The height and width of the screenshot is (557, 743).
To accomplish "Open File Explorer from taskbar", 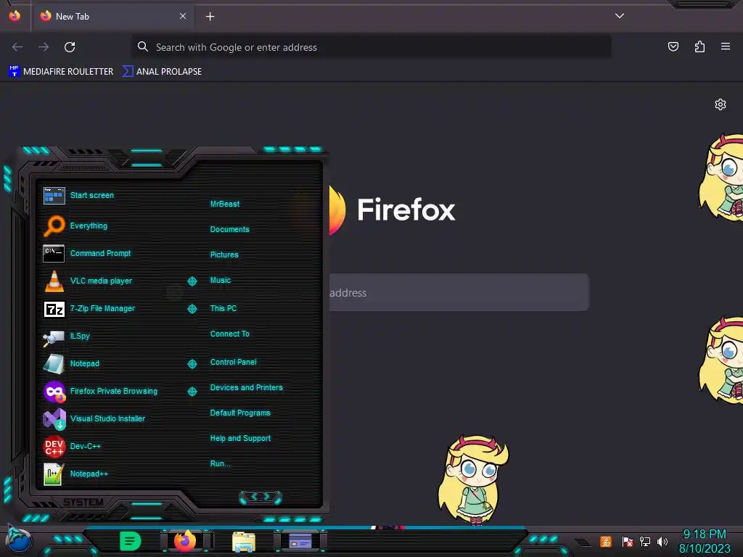I will tap(244, 541).
